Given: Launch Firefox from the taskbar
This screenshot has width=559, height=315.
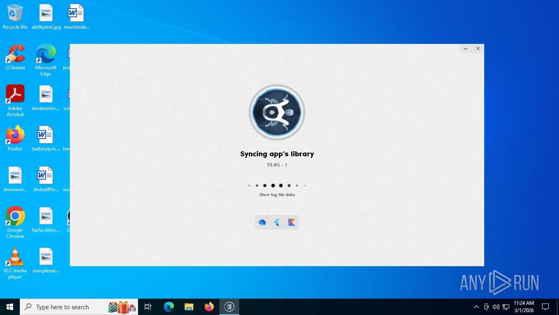Looking at the screenshot, I should [209, 307].
